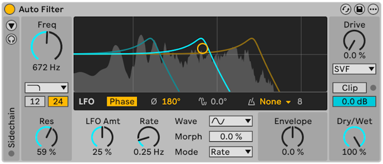Image resolution: width=383 pixels, height=164 pixels.
Task: Toggle the Sidechain enable dot
Action: point(11,154)
